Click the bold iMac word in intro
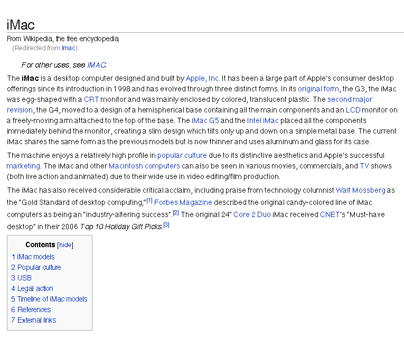404x338 pixels. pyautogui.click(x=30, y=78)
